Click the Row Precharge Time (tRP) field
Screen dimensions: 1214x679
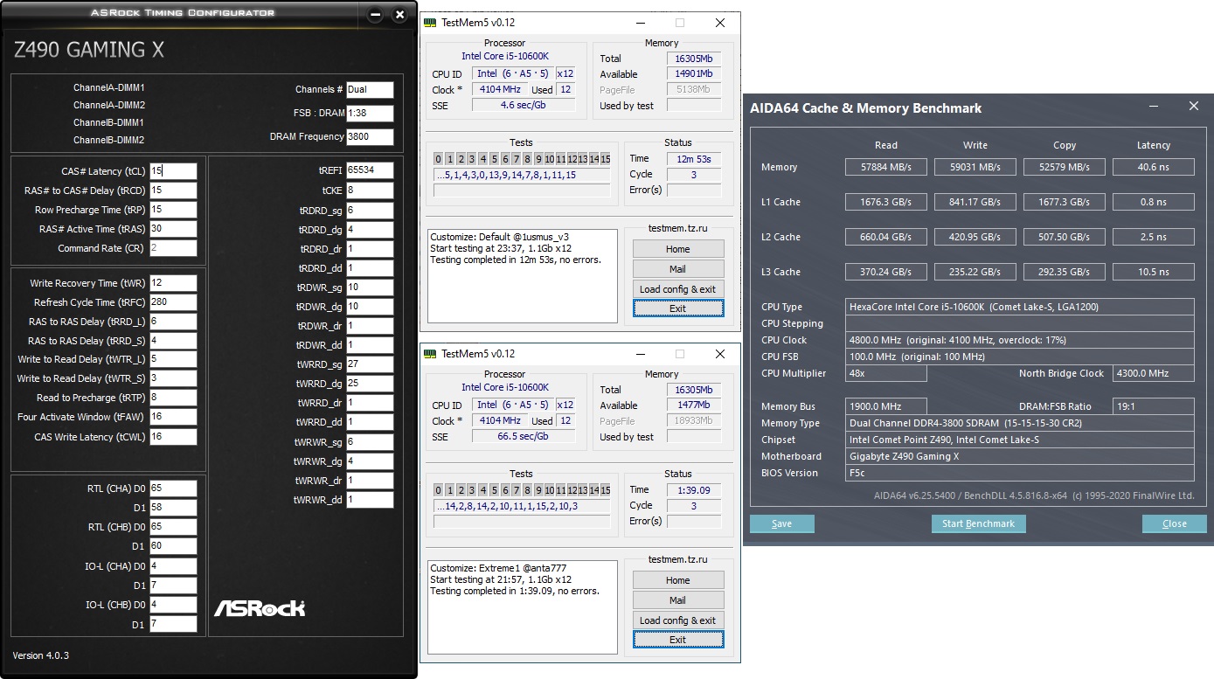(173, 210)
